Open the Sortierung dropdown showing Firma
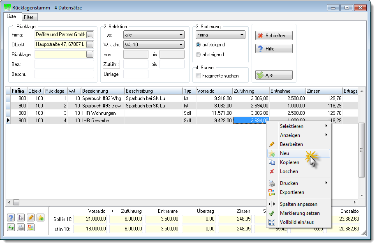The image size is (377, 246). point(220,35)
